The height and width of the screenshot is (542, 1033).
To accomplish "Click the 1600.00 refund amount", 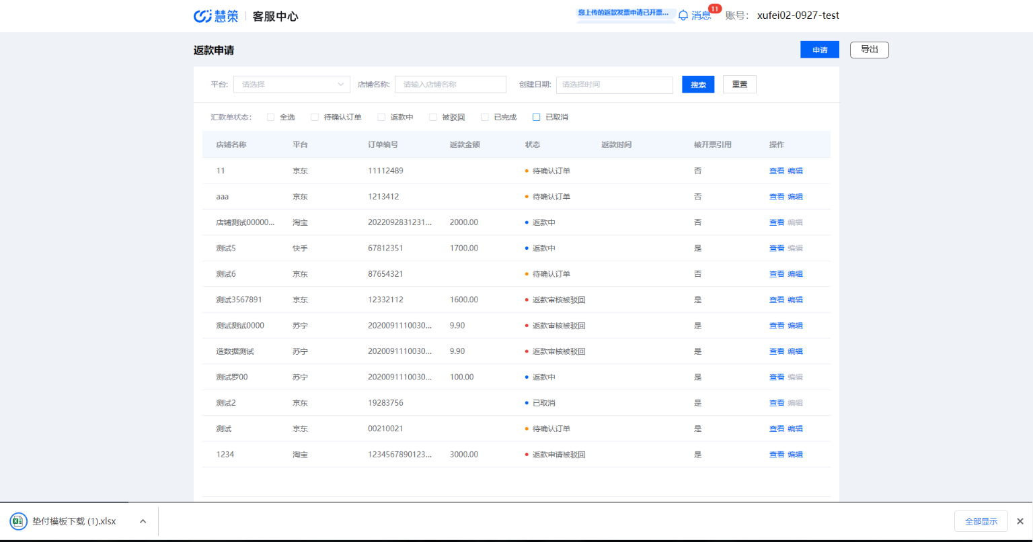I will pos(464,300).
